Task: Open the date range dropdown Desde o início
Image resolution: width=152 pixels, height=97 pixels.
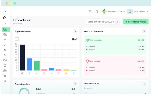Action: (x=101, y=22)
